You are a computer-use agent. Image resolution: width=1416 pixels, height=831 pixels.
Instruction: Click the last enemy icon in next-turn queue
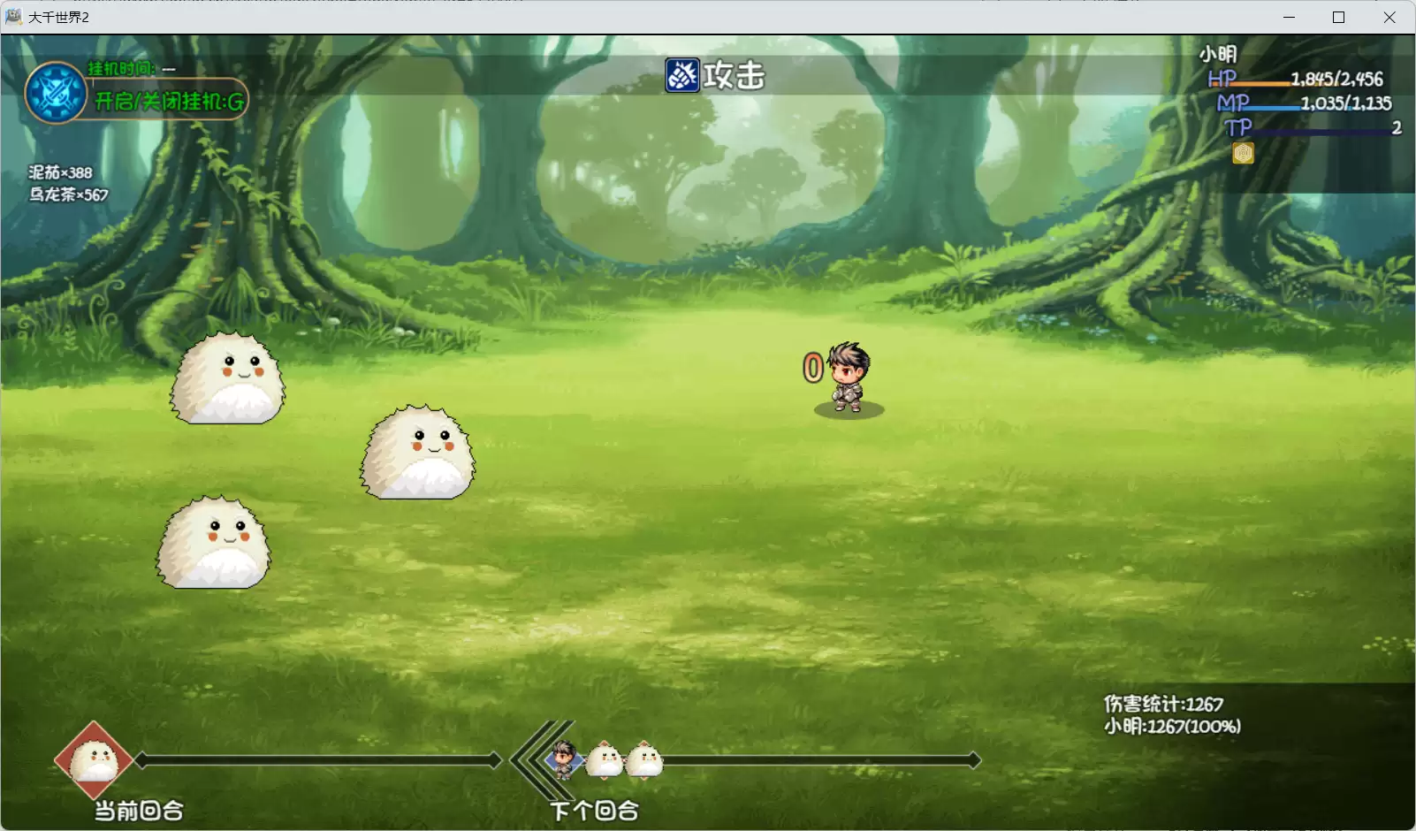pos(644,760)
